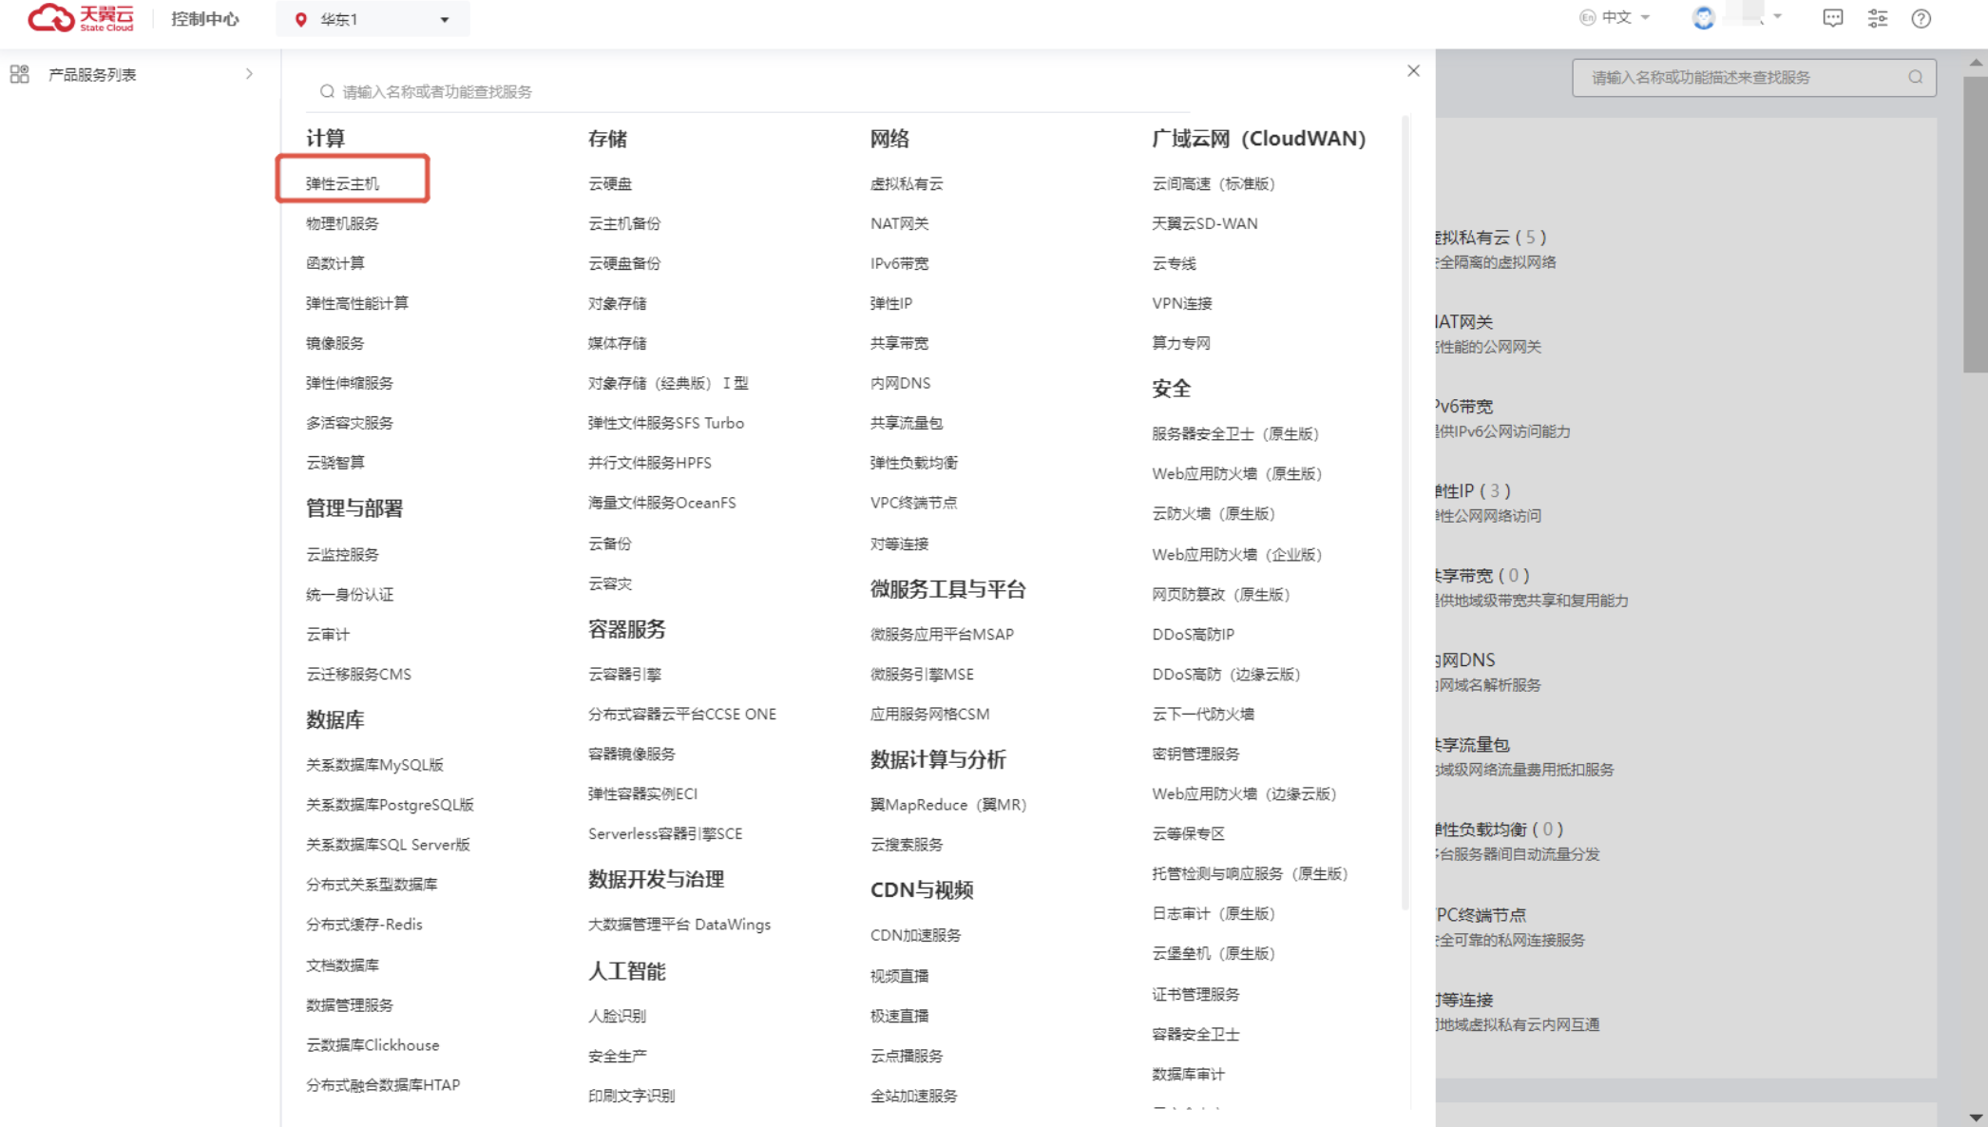Open 大数据管理平台 DataWings link

pos(679,925)
